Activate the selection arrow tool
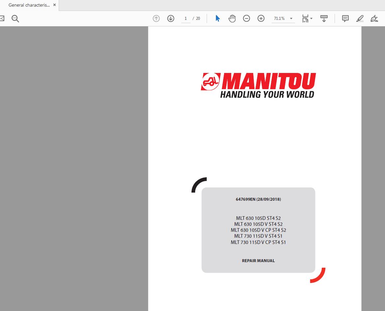Viewport: 385px width, 311px height. pos(218,18)
